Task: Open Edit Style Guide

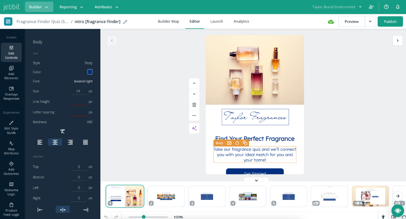Action: coord(11,127)
